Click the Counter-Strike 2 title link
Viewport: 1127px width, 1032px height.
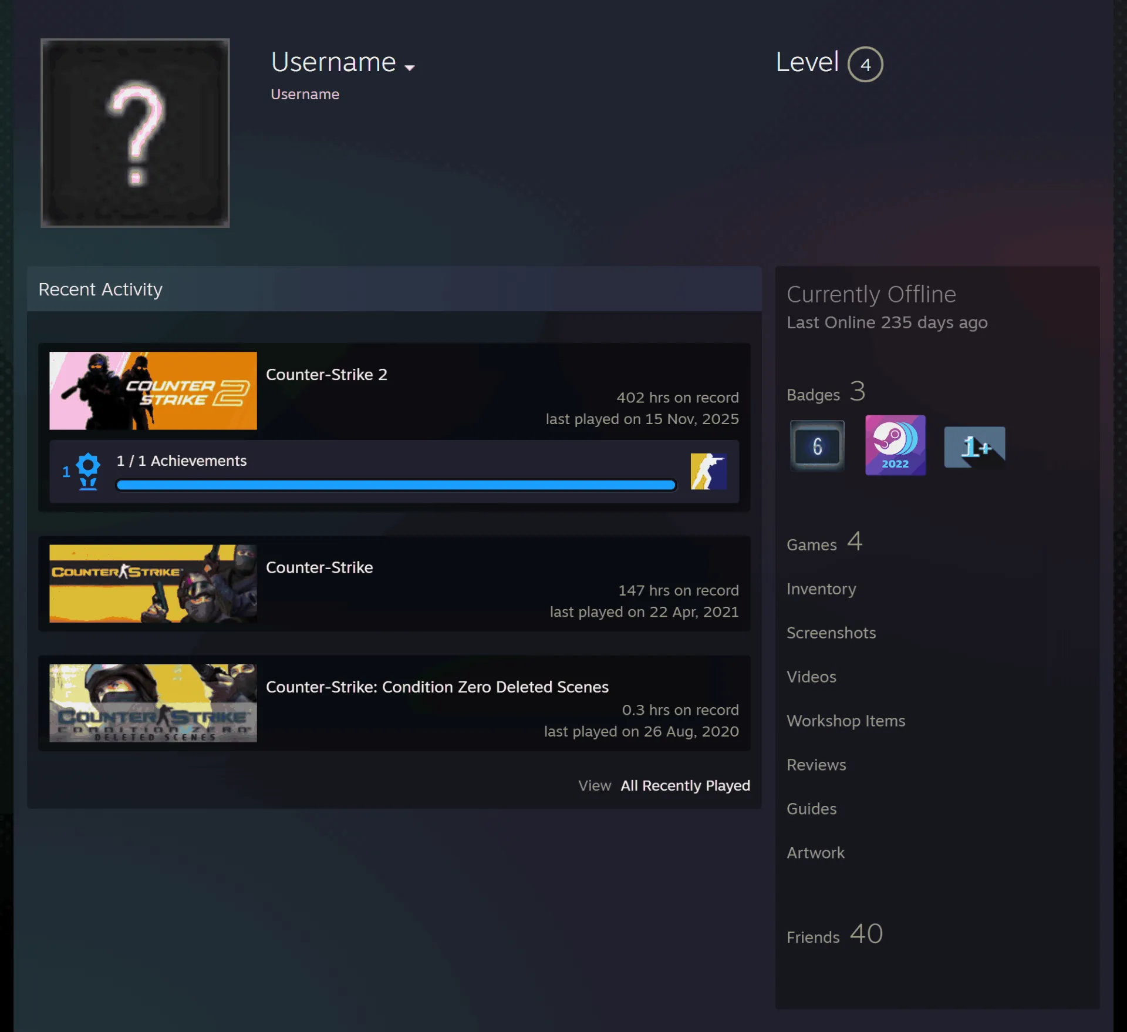tap(326, 375)
